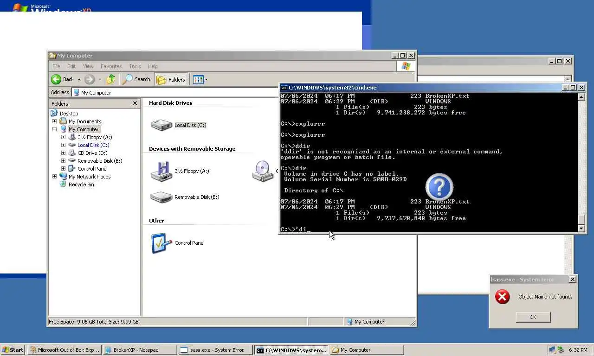Viewport: 594px width, 356px height.
Task: Close the Folders pane with X
Action: pyautogui.click(x=135, y=103)
